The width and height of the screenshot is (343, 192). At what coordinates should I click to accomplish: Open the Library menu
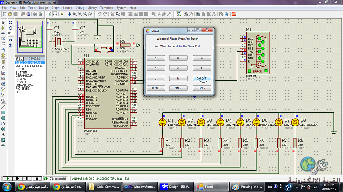coord(92,8)
